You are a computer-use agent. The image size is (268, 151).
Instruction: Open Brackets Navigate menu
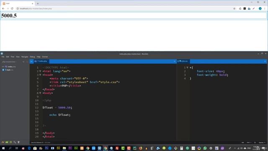(x=25, y=57)
